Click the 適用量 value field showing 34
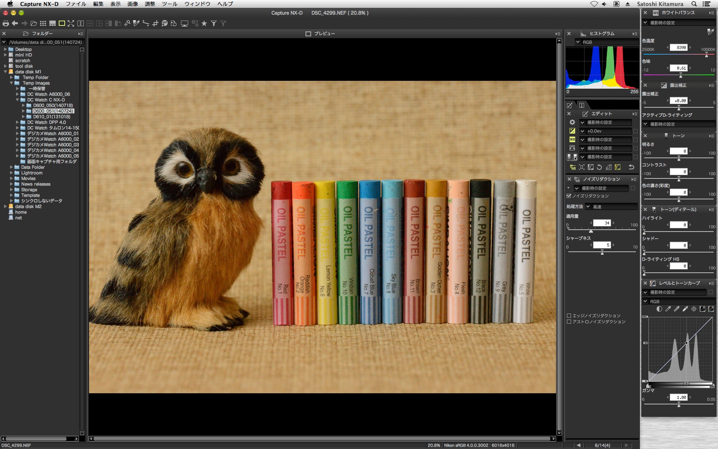The width and height of the screenshot is (718, 449). [602, 223]
